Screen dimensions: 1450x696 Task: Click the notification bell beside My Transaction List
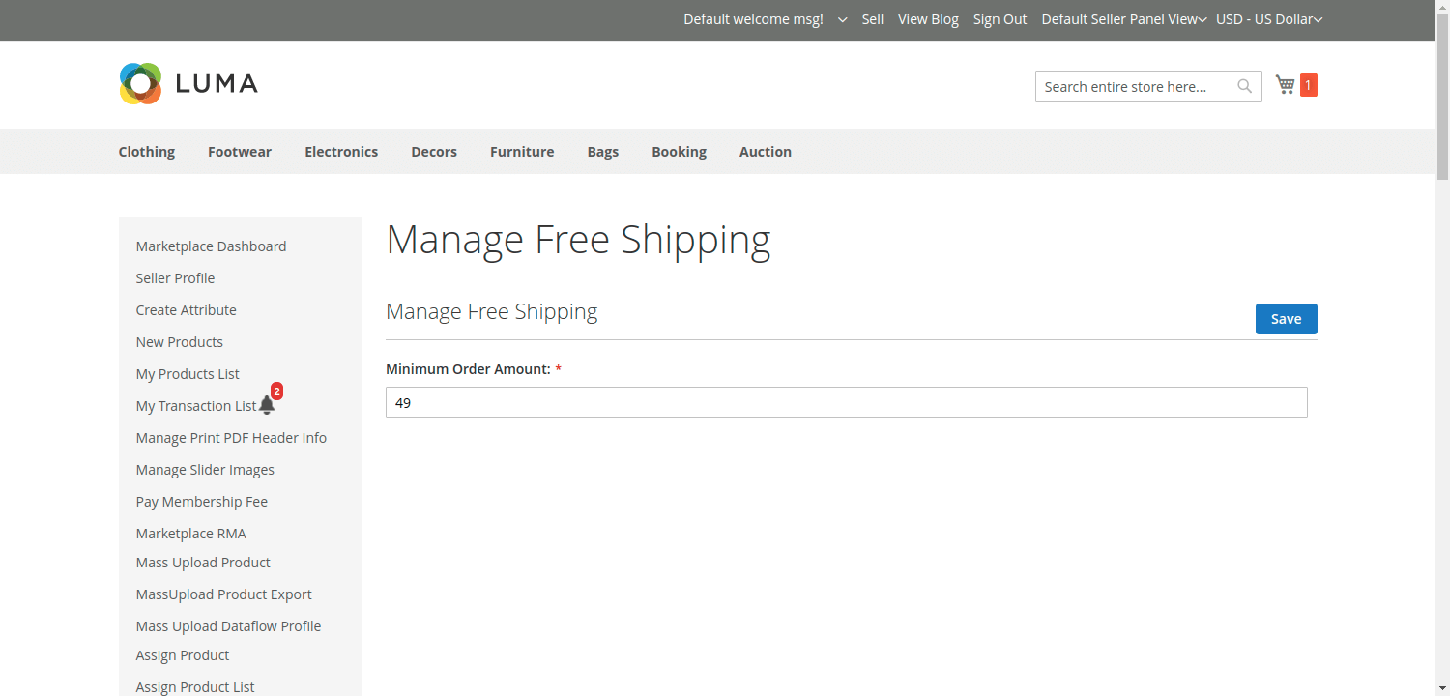tap(267, 404)
